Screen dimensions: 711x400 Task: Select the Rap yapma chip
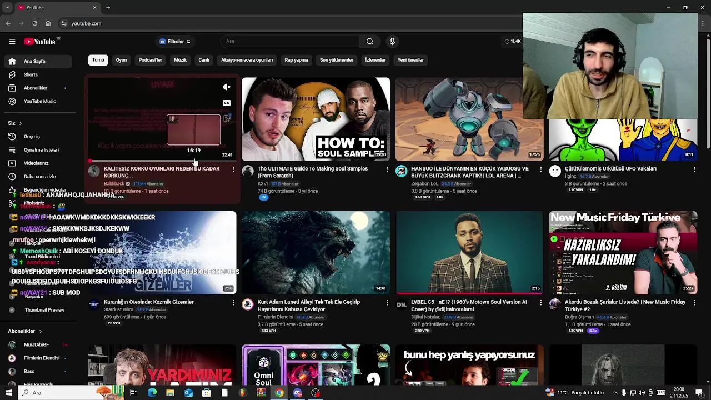pos(296,60)
